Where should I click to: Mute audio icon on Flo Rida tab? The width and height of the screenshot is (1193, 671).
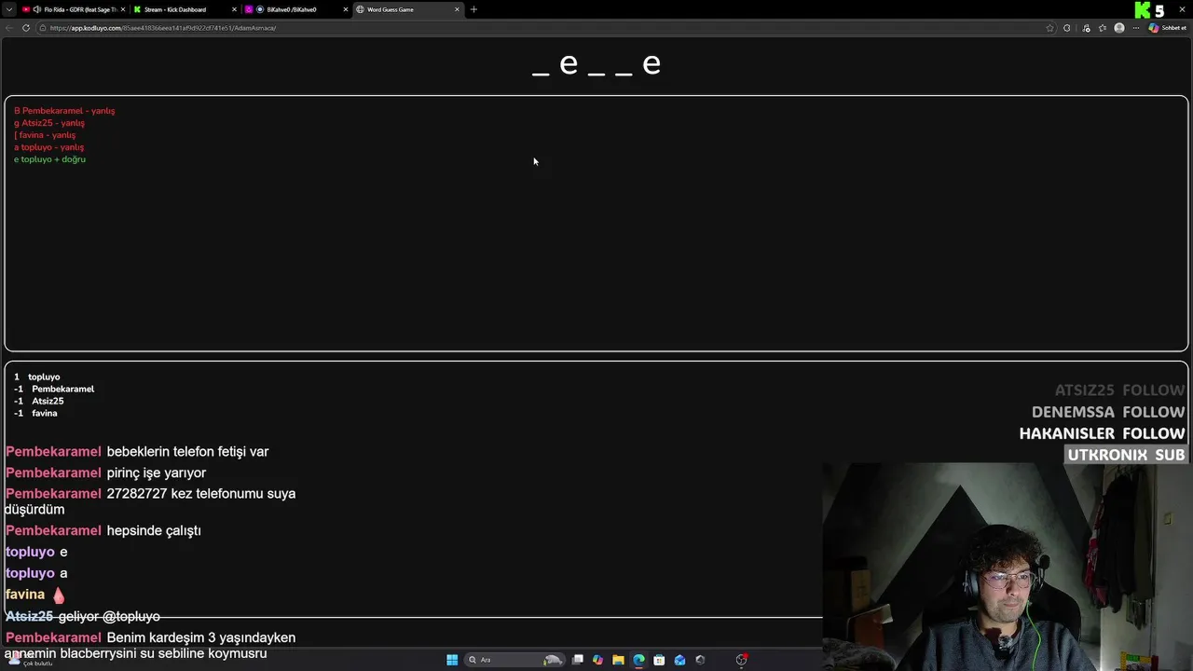[x=36, y=9]
